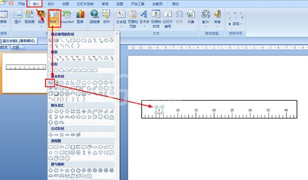The width and height of the screenshot is (308, 180).
Task: Open 页眉和页脚 header and footer
Action: [133, 19]
